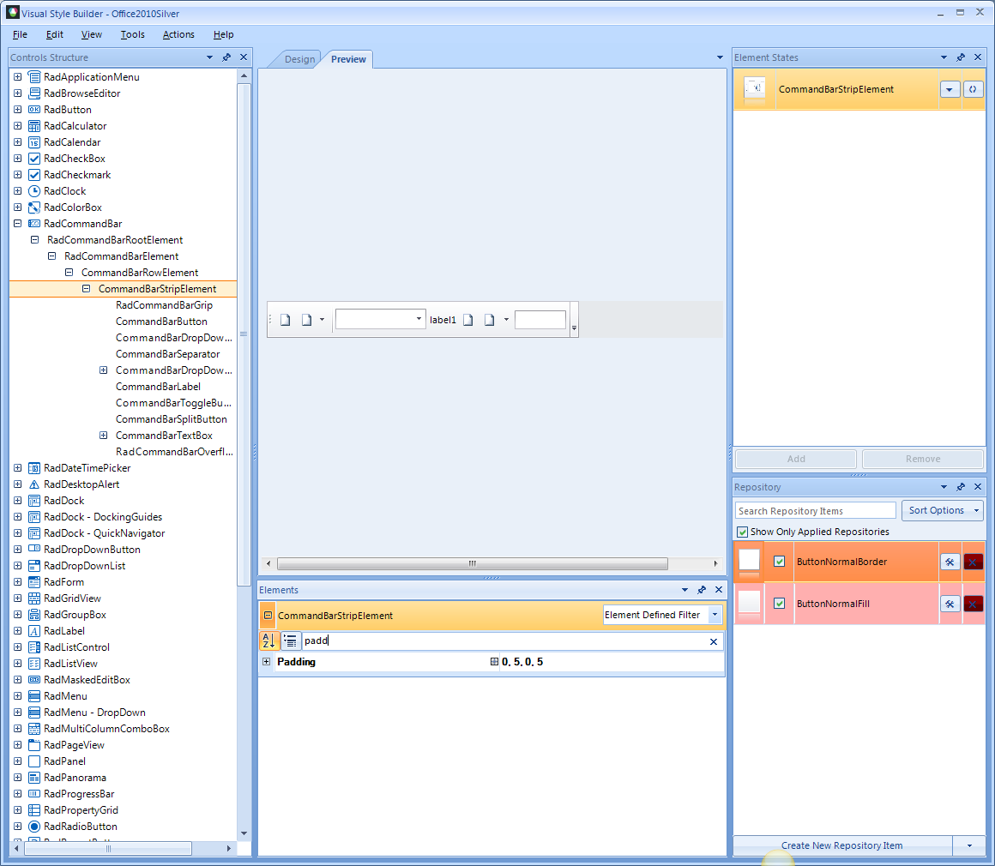The height and width of the screenshot is (866, 995).
Task: Expand the RadApplicationMenu tree node
Action: [x=18, y=77]
